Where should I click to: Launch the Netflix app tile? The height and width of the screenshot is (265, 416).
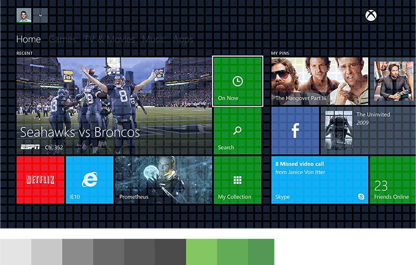(40, 180)
